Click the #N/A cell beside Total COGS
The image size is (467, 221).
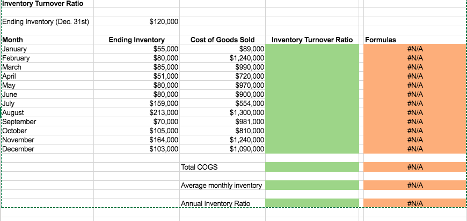pos(415,167)
